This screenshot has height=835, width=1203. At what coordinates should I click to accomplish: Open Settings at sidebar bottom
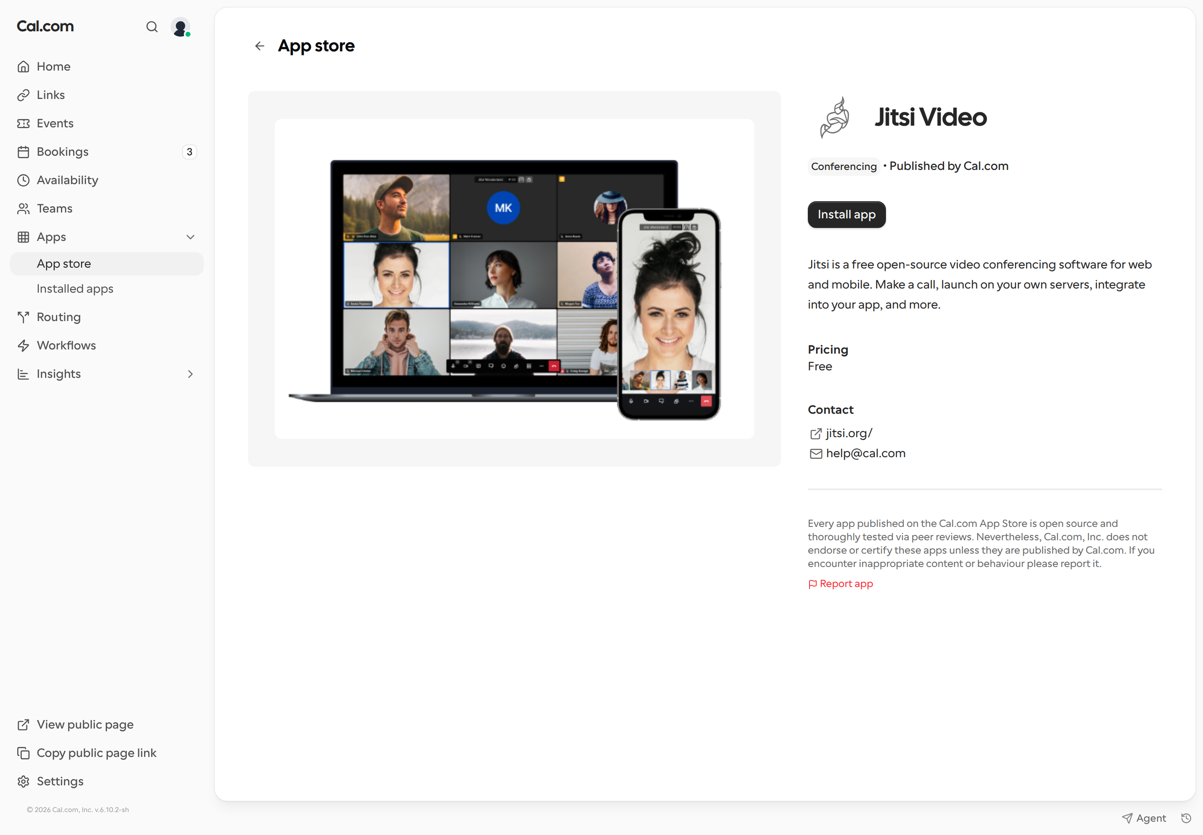pyautogui.click(x=107, y=781)
